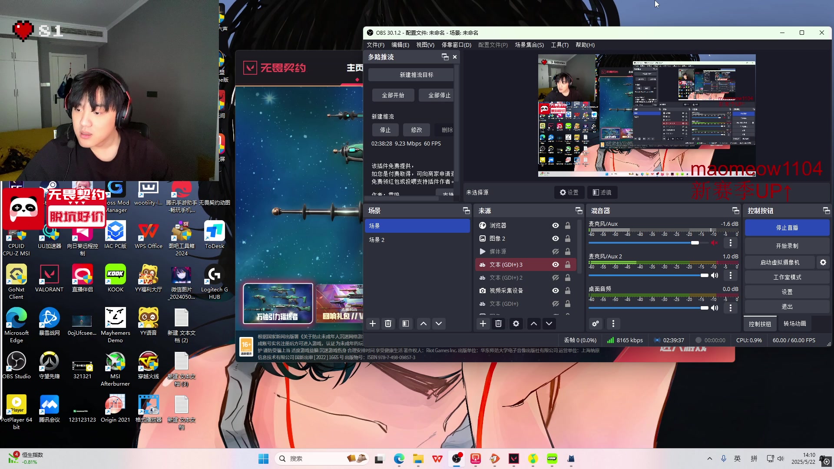Click the 停止直播 button

tap(787, 228)
